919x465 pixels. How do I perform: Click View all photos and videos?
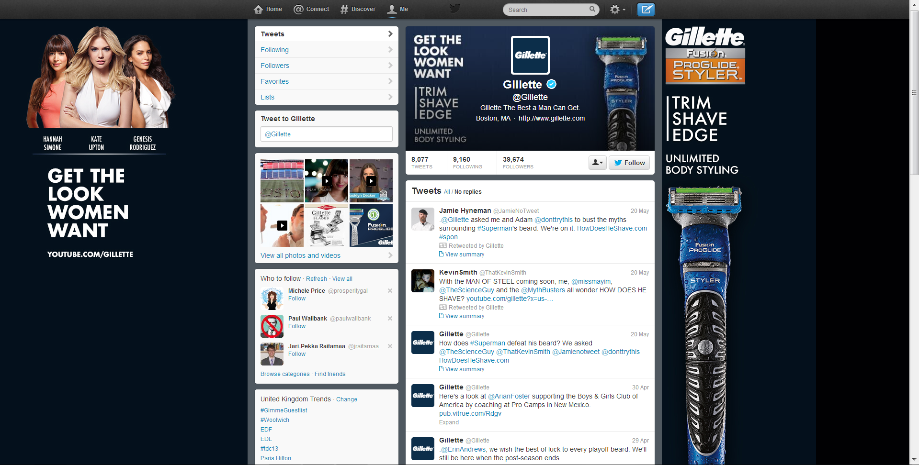300,255
